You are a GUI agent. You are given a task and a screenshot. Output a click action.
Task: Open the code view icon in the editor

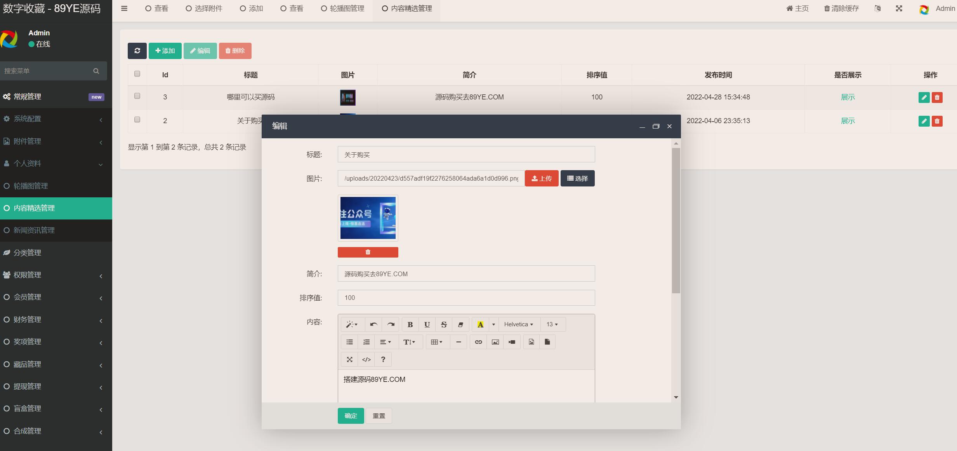pyautogui.click(x=366, y=359)
